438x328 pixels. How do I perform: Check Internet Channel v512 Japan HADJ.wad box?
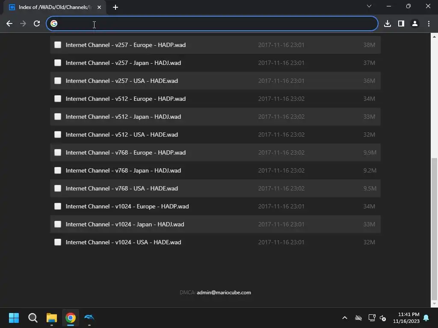point(58,117)
